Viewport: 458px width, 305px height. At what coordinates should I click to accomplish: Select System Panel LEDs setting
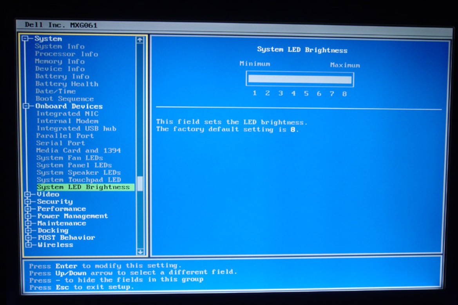[x=74, y=165]
